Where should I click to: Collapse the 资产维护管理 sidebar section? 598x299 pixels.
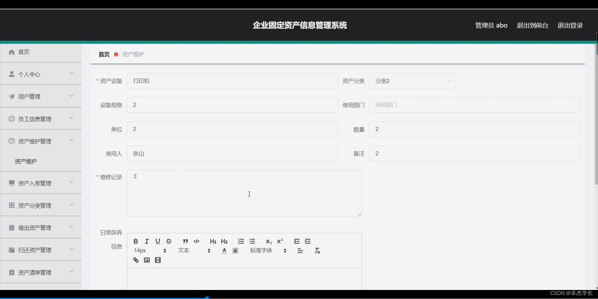pyautogui.click(x=41, y=141)
